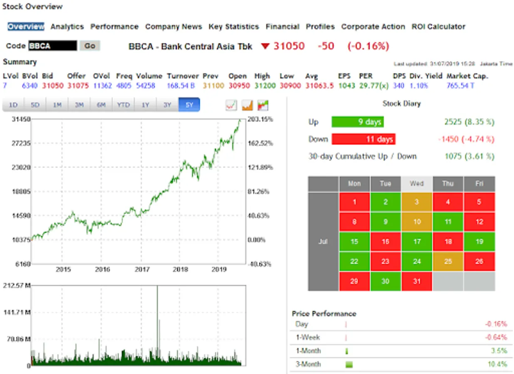
Task: Select July 2 in Stock Diary
Action: click(386, 202)
